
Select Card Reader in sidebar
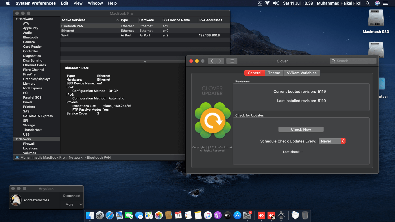point(32,47)
